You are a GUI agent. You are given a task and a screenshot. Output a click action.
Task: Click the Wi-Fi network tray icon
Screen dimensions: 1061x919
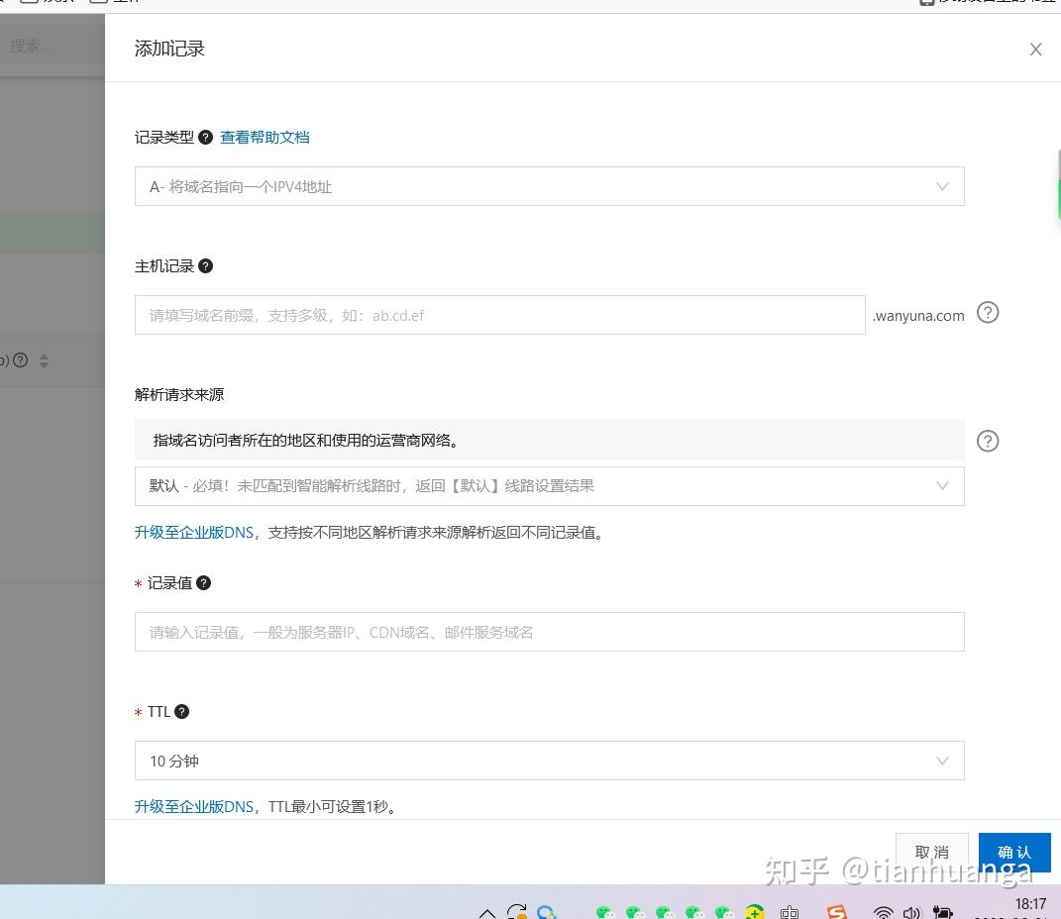(x=883, y=911)
